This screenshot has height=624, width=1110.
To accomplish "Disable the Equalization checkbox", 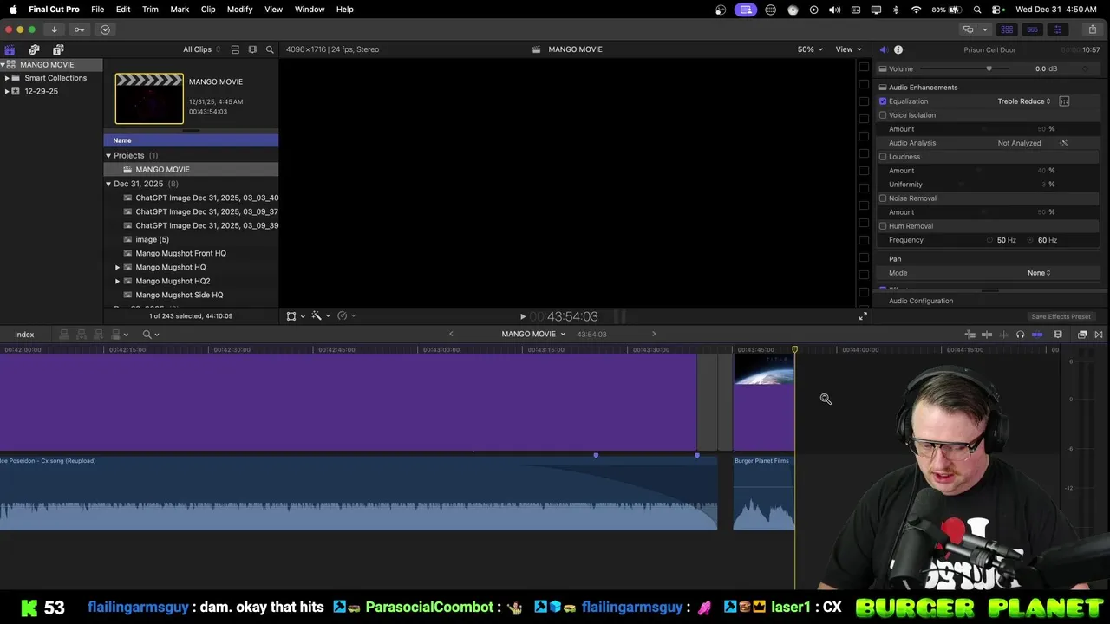I will coord(883,101).
